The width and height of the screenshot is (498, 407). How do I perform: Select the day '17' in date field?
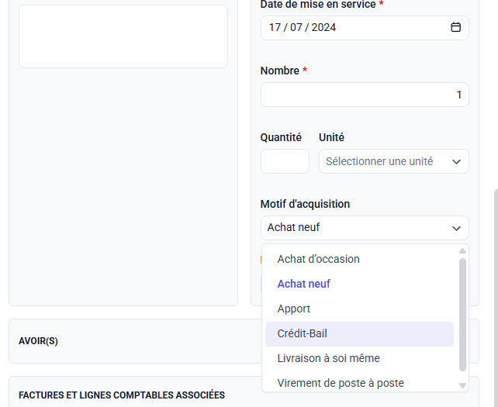click(x=275, y=27)
